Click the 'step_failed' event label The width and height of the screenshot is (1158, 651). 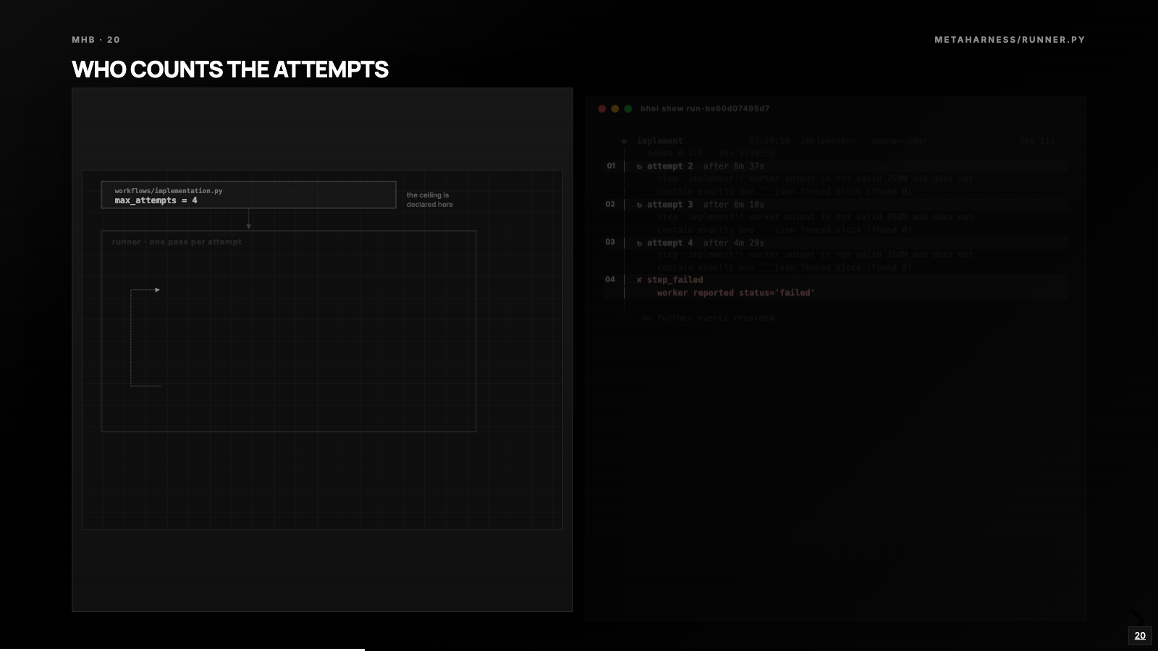point(675,280)
